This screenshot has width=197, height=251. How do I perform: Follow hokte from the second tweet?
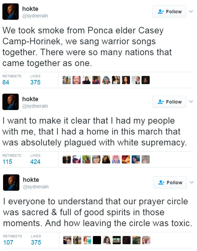click(x=169, y=102)
